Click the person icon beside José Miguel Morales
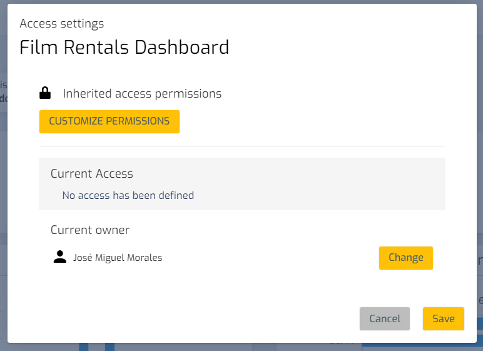Screen dimensions: 483x351 point(60,257)
